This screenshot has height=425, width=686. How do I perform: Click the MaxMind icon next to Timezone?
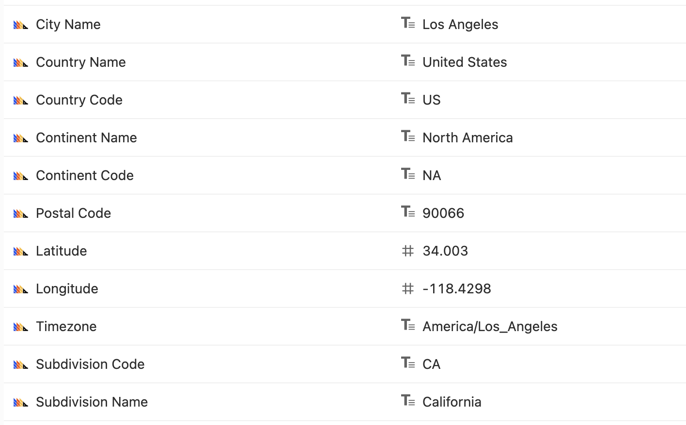[x=22, y=326]
